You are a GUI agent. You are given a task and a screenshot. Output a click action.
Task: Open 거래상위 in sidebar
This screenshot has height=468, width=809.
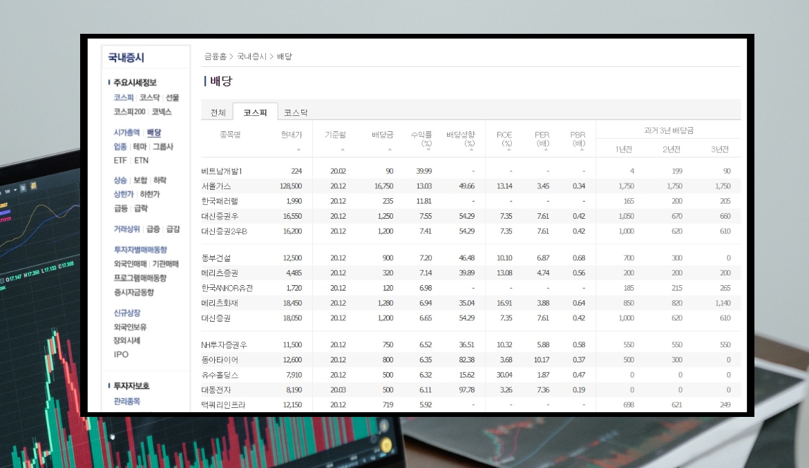127,229
